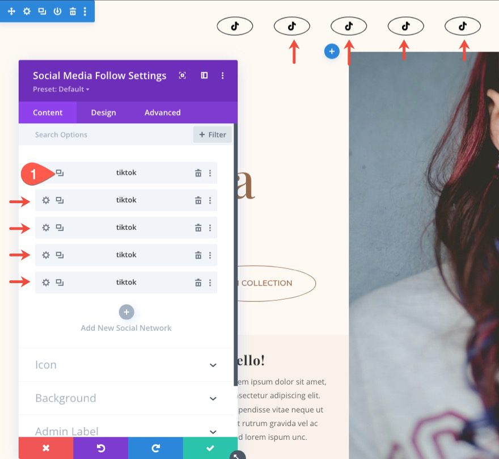Switch to the Advanced tab

click(x=162, y=112)
